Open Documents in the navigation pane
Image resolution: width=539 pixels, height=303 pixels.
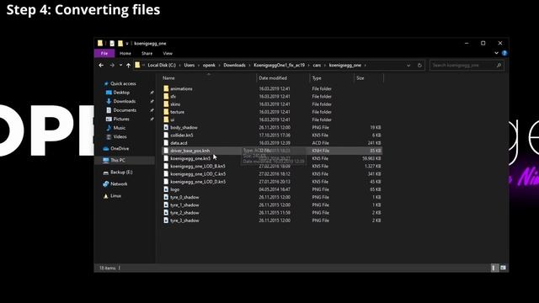tap(125, 110)
